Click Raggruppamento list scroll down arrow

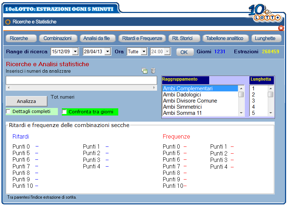pos(241,113)
